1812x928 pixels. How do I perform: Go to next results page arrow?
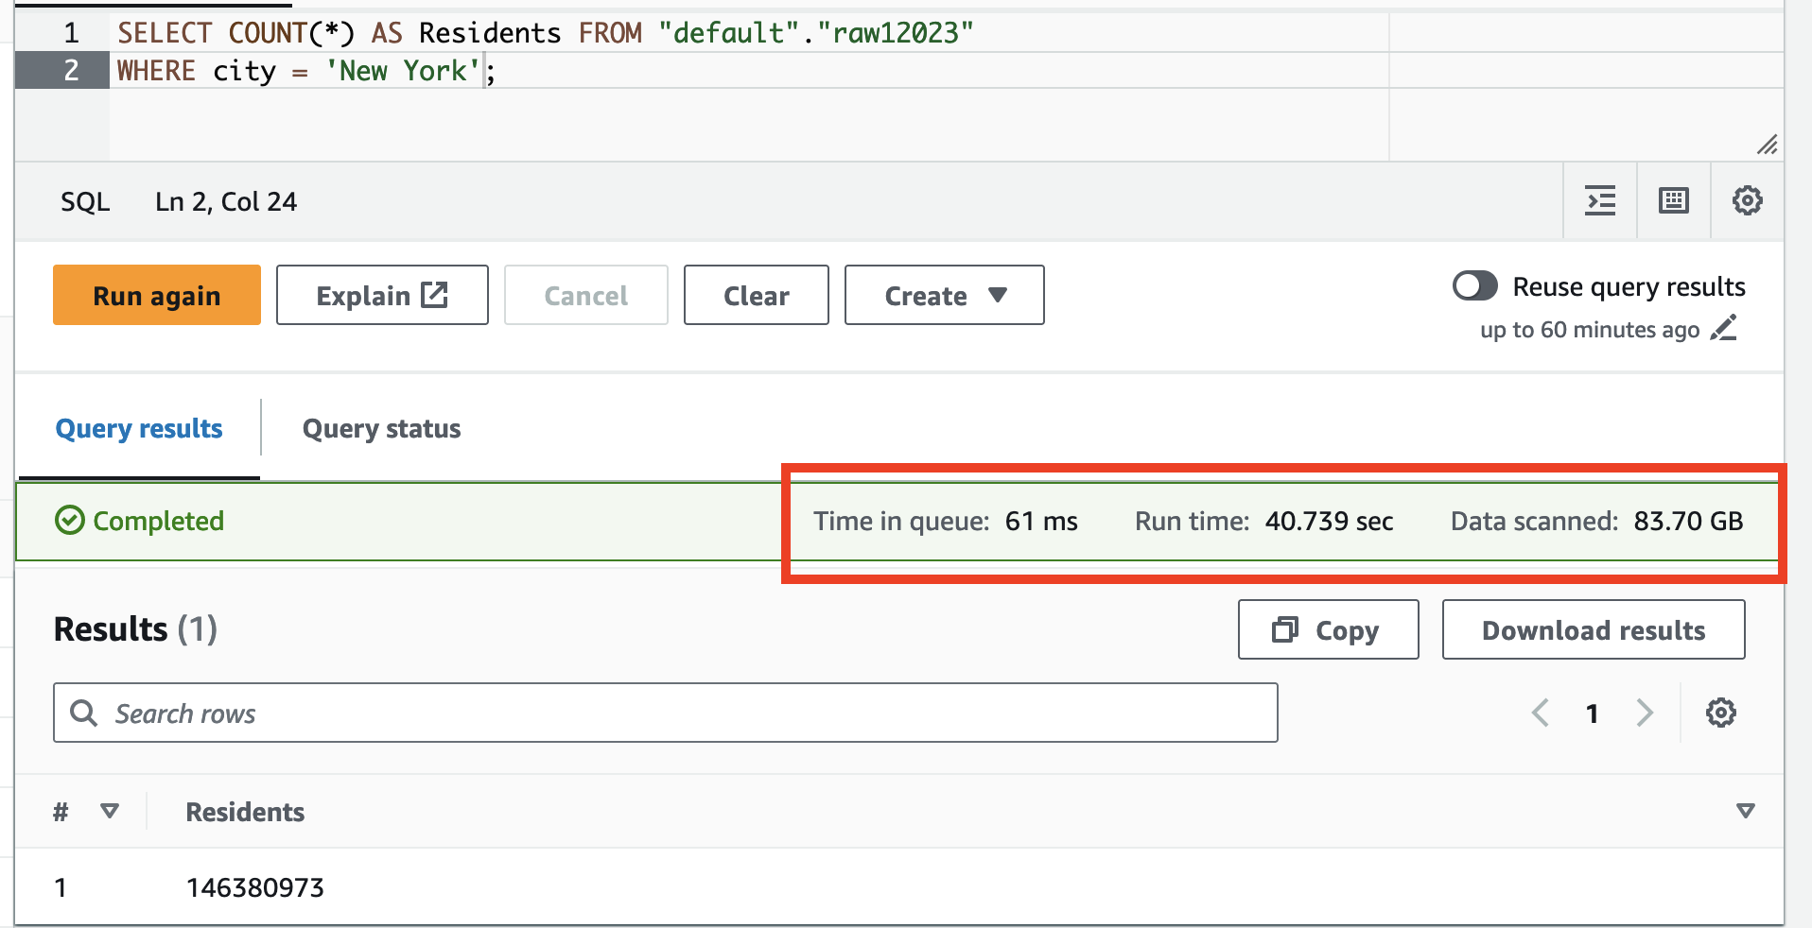click(x=1645, y=713)
